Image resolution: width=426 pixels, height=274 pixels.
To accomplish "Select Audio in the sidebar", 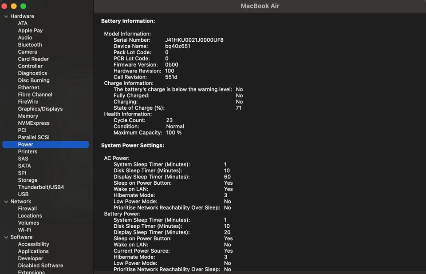I will [25, 37].
